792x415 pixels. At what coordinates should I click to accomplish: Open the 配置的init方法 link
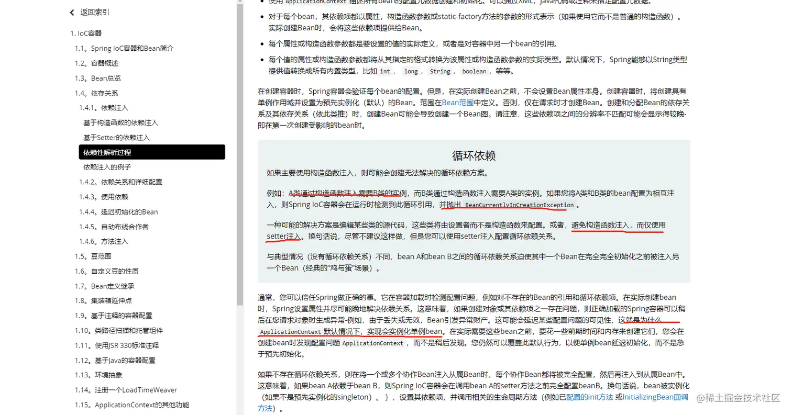pyautogui.click(x=589, y=397)
